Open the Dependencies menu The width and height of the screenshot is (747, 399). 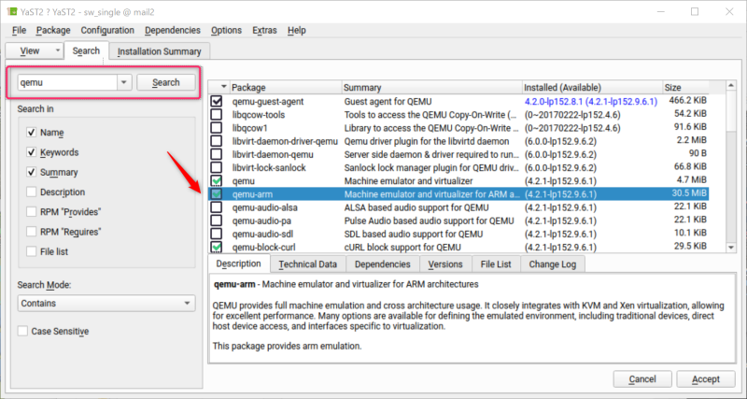click(173, 30)
